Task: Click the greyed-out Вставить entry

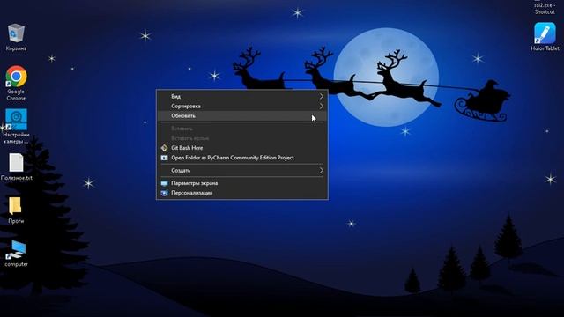Action: [242, 129]
